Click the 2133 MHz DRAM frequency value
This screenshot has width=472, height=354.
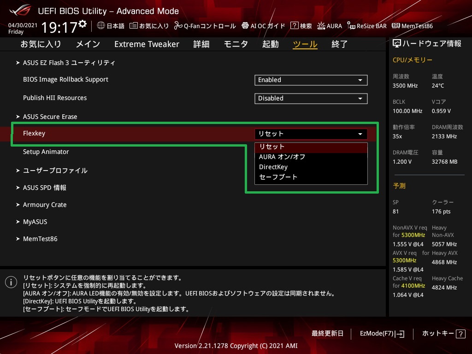tap(444, 136)
